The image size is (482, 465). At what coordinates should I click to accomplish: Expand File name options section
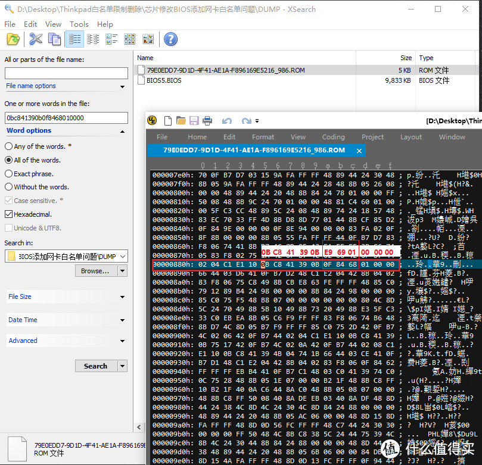click(122, 86)
